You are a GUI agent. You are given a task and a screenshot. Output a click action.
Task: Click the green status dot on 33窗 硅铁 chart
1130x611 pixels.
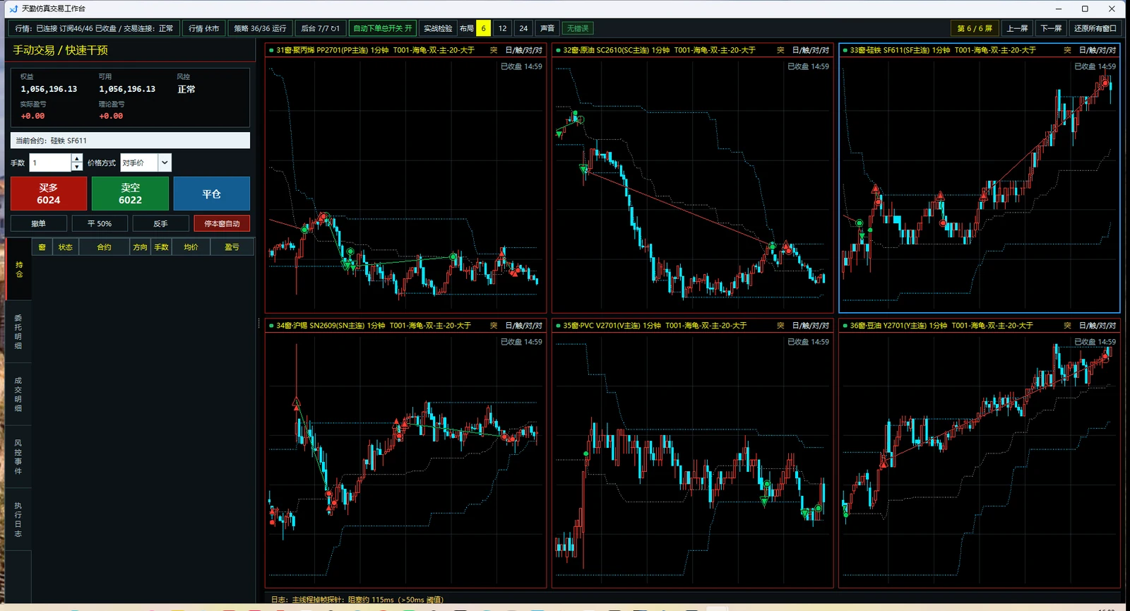coord(845,50)
